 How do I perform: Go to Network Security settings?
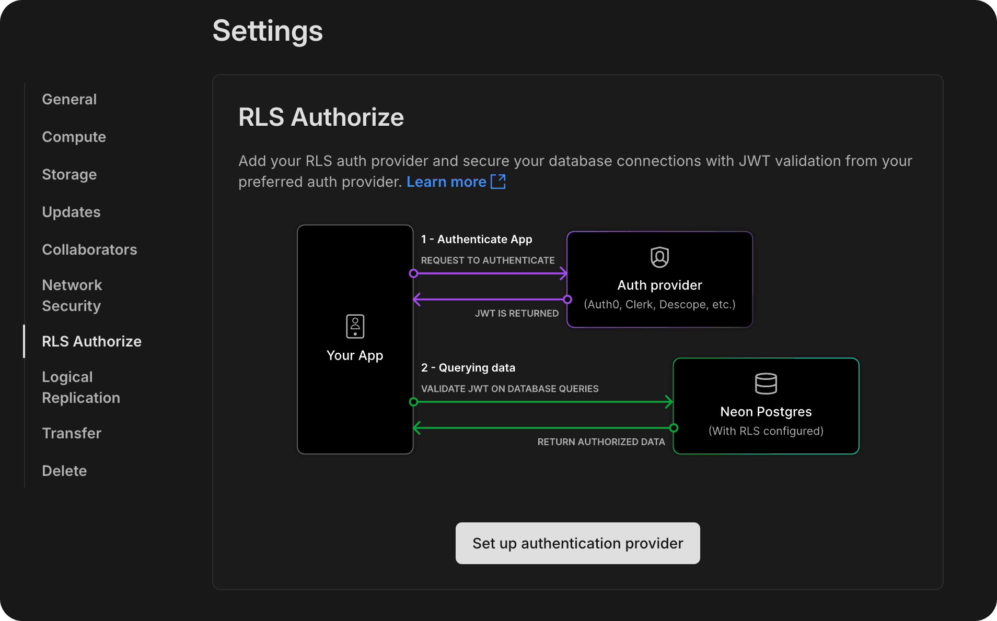point(72,295)
